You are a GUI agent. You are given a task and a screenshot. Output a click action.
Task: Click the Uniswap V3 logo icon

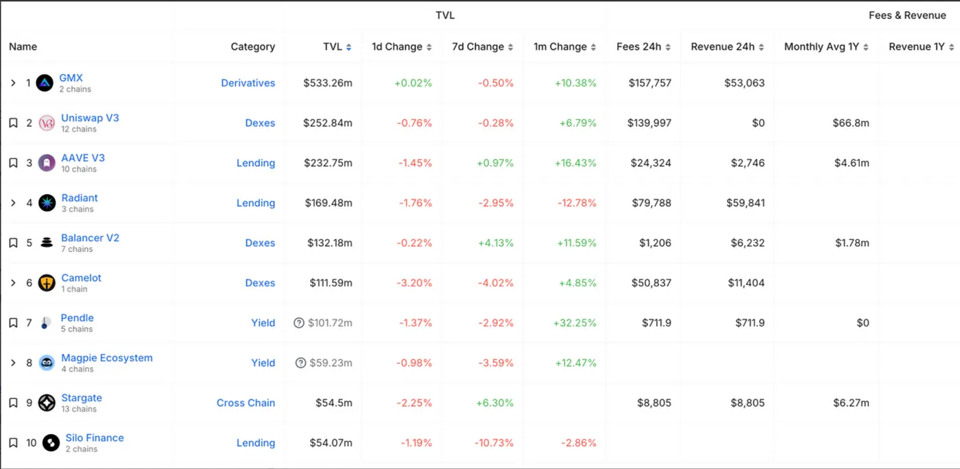(x=47, y=123)
